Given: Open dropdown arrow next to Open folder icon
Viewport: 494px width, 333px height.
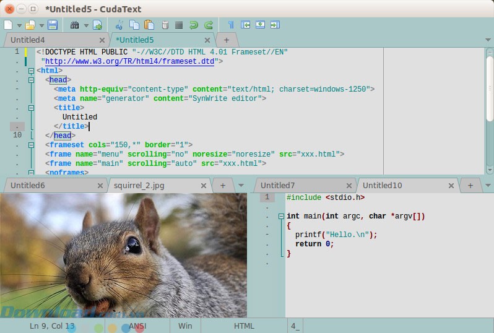Looking at the screenshot, I should coord(41,26).
